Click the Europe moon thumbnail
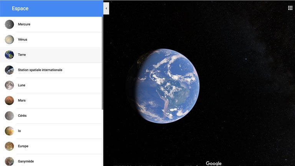 [9, 146]
